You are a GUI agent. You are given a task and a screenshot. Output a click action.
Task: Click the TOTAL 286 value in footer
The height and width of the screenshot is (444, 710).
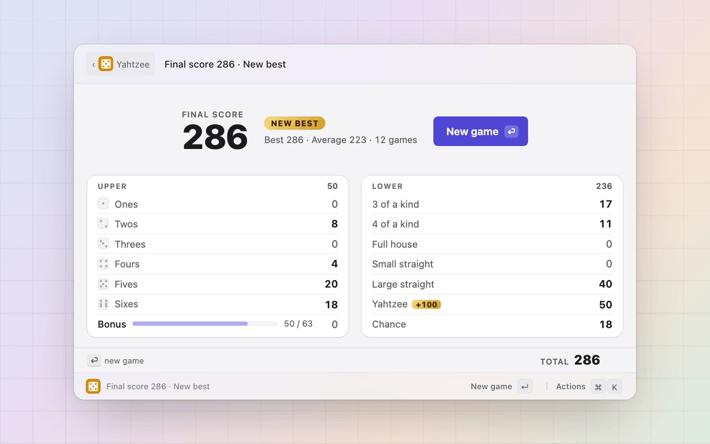[587, 360]
